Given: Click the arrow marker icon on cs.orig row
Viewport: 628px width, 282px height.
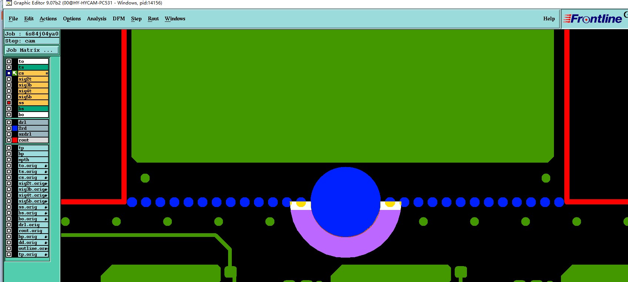Looking at the screenshot, I should click(x=46, y=177).
